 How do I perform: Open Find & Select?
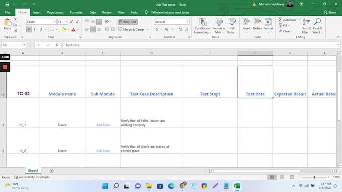317,26
